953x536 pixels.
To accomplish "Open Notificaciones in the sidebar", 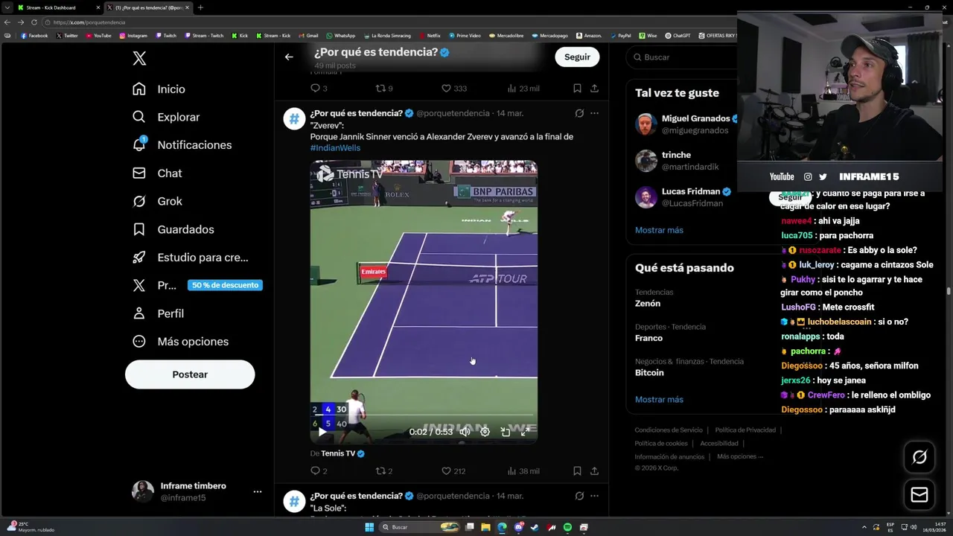I will coord(182,145).
